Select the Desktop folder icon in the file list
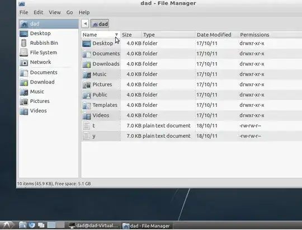Image resolution: width=302 pixels, height=230 pixels. 87,44
